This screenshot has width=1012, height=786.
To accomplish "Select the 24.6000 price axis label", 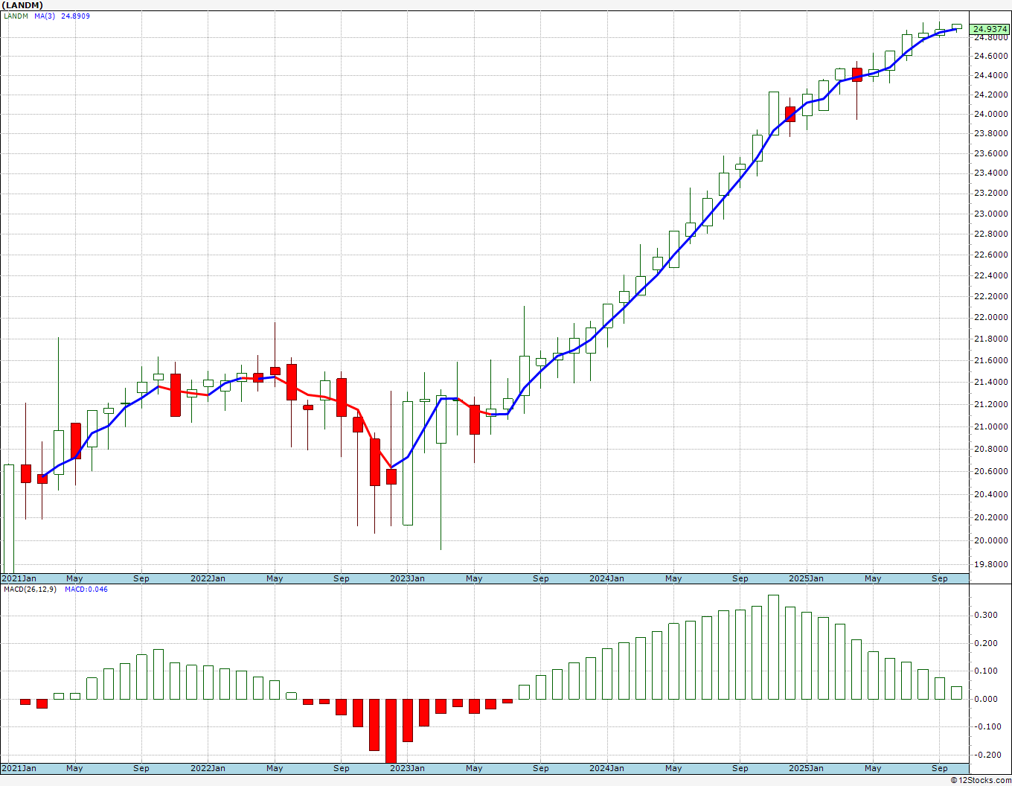I will (x=990, y=56).
